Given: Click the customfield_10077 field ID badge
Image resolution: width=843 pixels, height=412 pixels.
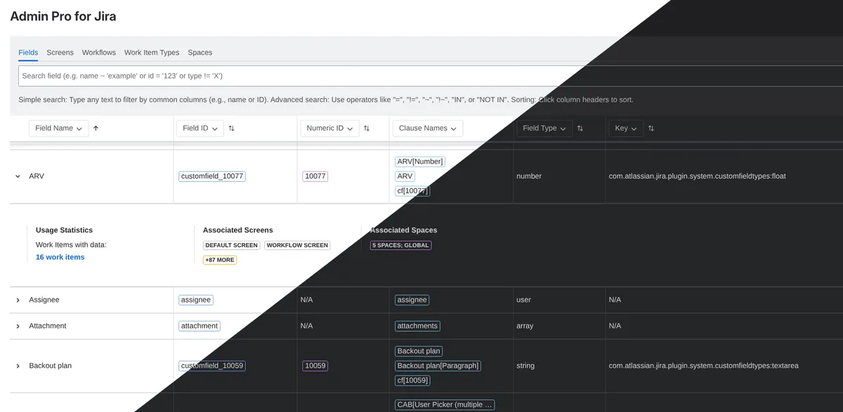Looking at the screenshot, I should tap(212, 176).
